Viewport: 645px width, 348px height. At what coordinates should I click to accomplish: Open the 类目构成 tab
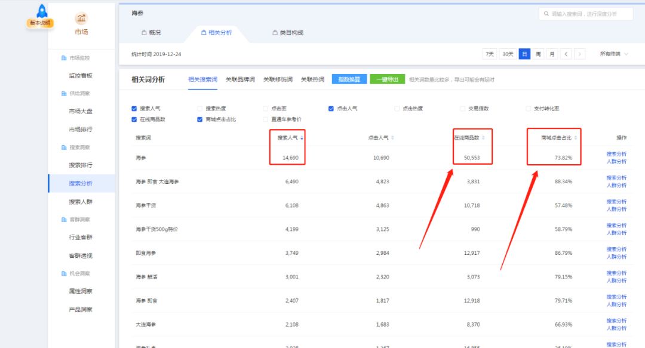click(288, 32)
